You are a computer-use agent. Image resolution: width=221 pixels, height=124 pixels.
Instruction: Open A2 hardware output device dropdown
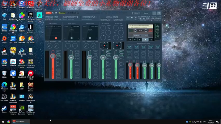[132, 18]
